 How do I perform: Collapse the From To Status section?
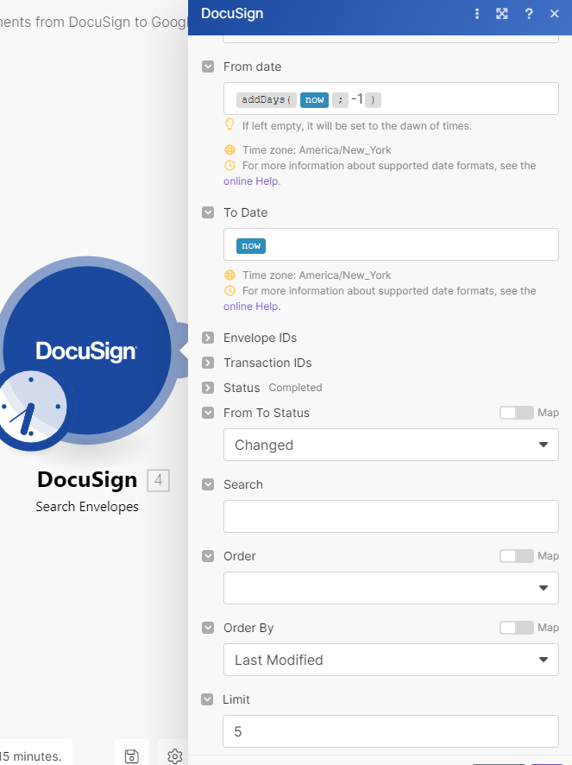208,413
